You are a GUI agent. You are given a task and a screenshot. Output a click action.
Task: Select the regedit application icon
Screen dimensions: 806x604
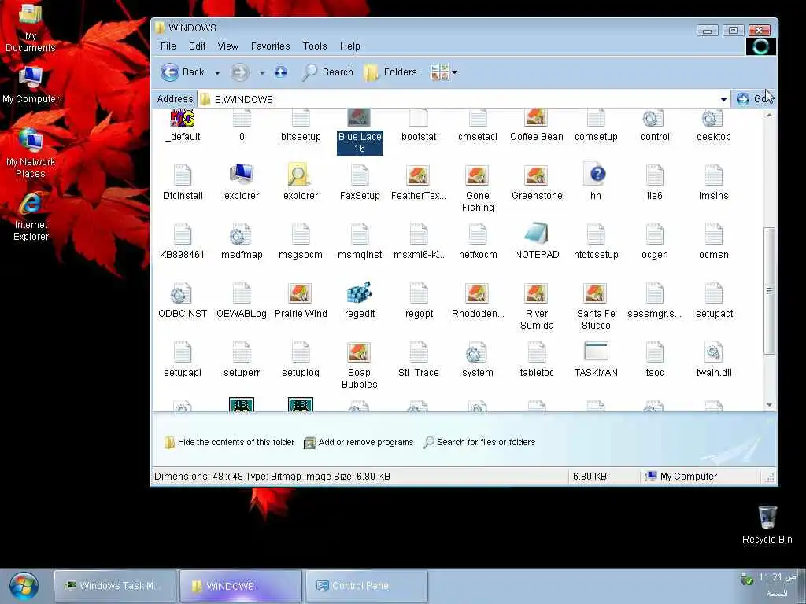click(360, 300)
